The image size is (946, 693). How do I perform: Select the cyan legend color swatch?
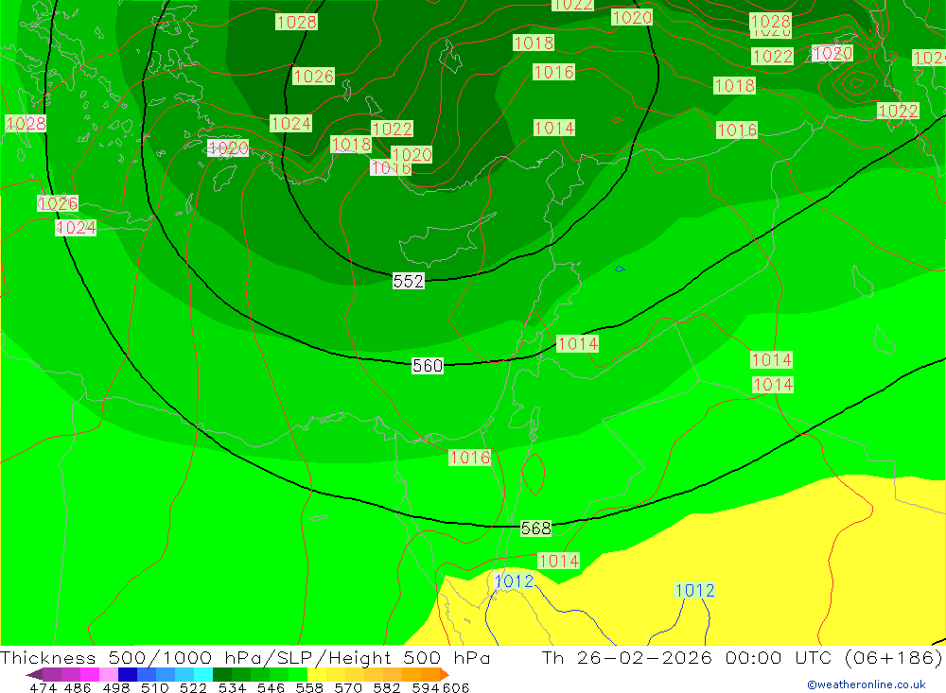point(203,674)
